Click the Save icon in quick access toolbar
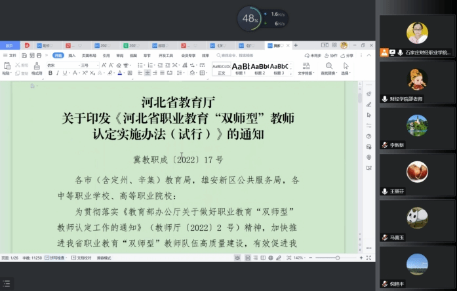This screenshot has width=457, height=291. (x=24, y=55)
